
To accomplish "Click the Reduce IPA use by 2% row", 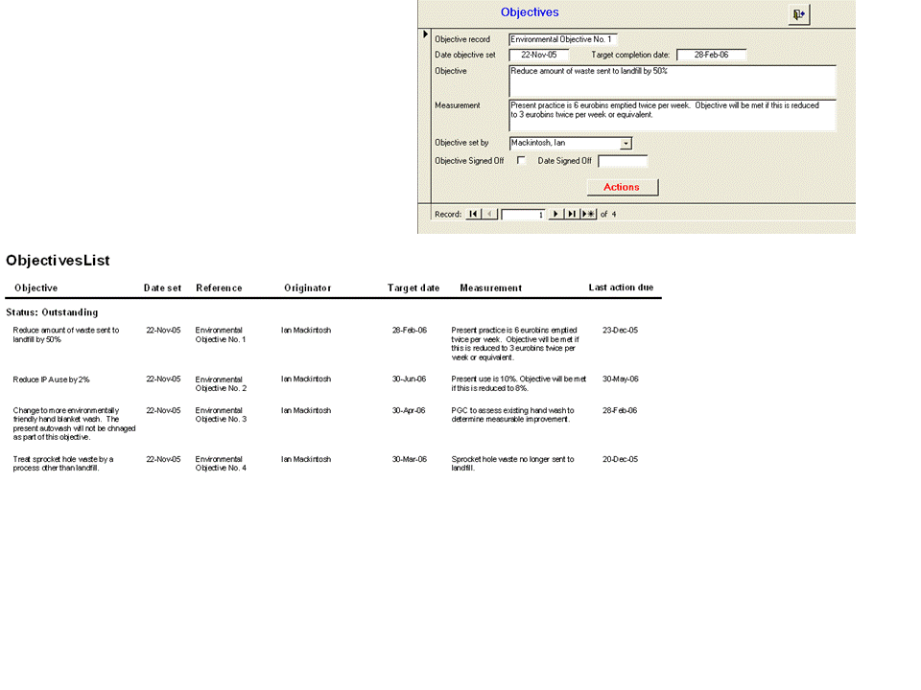I will click(x=52, y=379).
